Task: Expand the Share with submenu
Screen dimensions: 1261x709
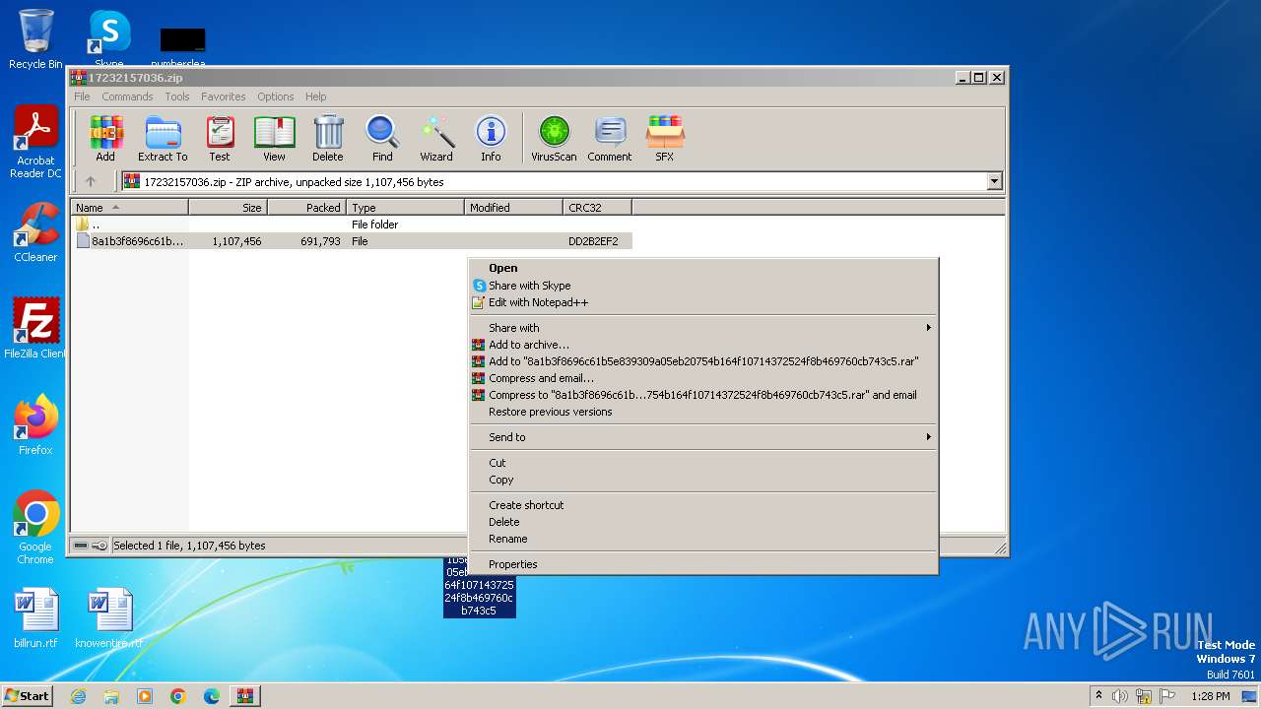Action: point(703,328)
